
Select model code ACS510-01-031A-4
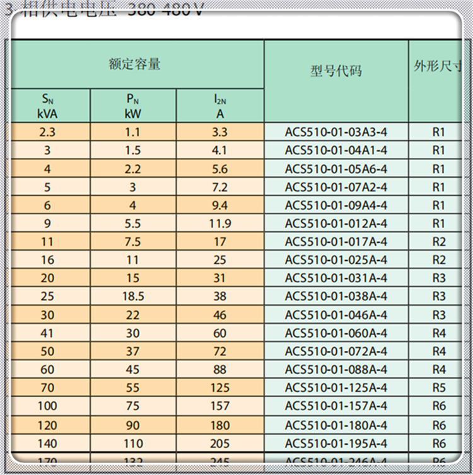336,278
